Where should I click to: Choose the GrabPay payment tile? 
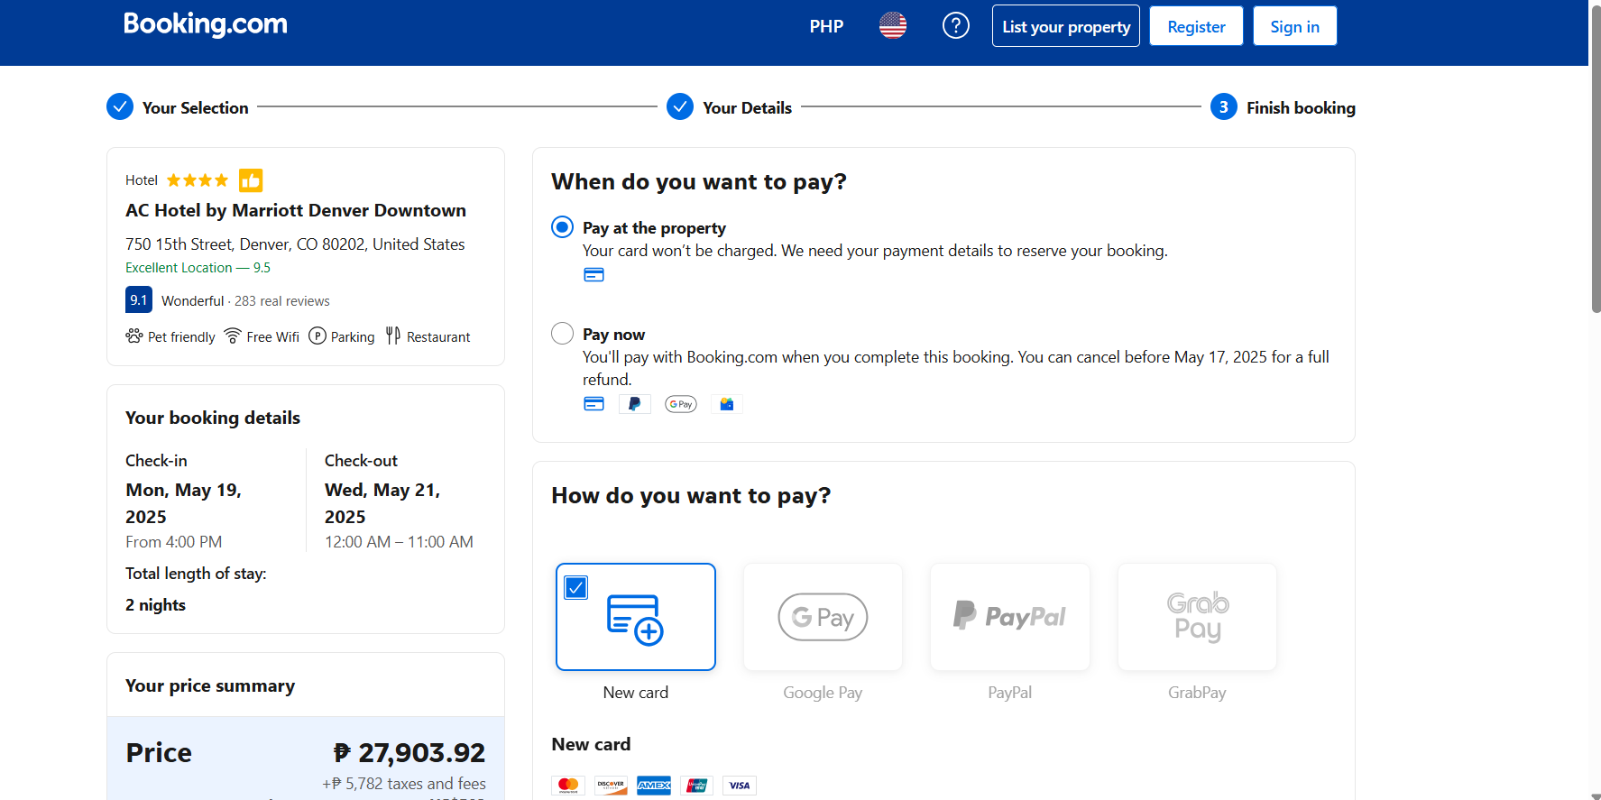coord(1197,617)
